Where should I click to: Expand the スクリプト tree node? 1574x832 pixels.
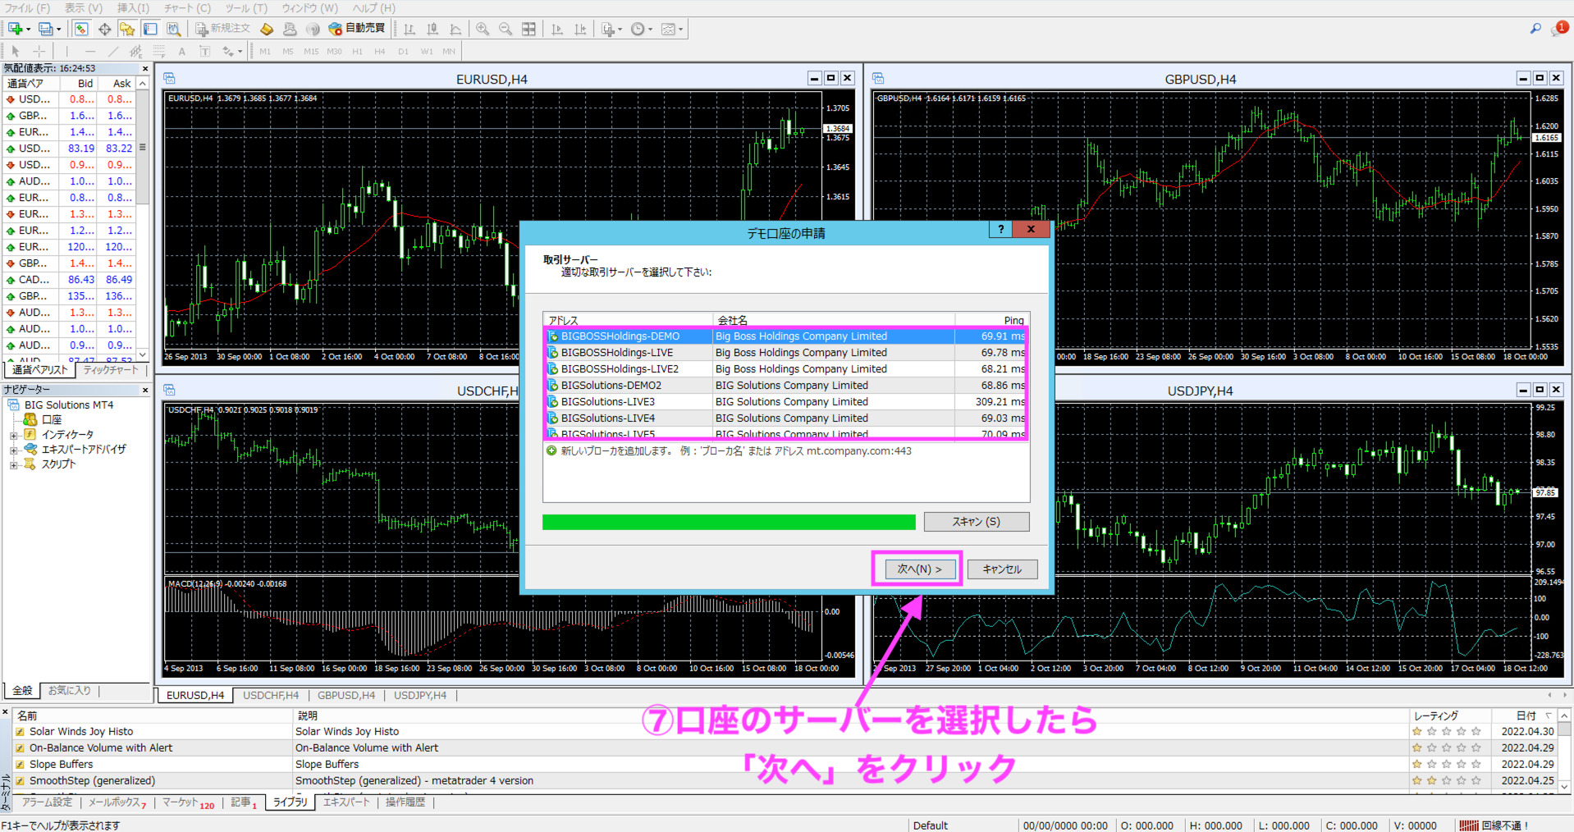click(x=13, y=464)
